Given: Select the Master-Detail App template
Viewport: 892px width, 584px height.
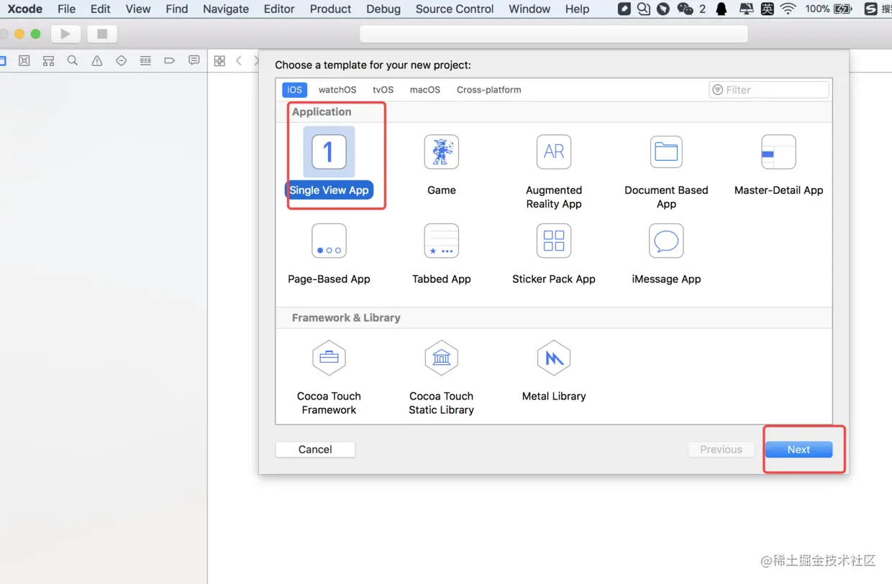Looking at the screenshot, I should pyautogui.click(x=778, y=164).
